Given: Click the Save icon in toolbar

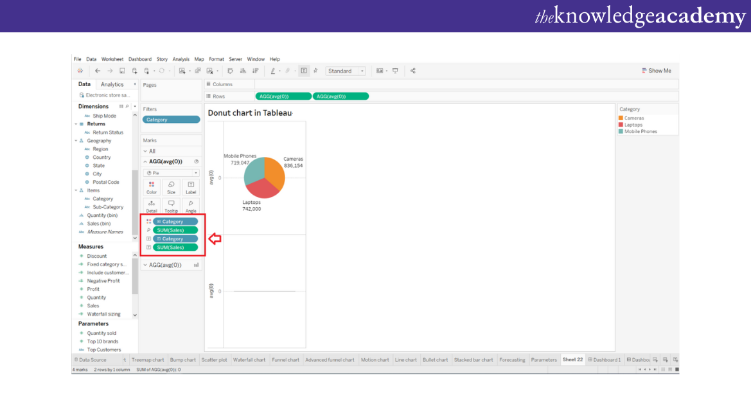Looking at the screenshot, I should [122, 71].
